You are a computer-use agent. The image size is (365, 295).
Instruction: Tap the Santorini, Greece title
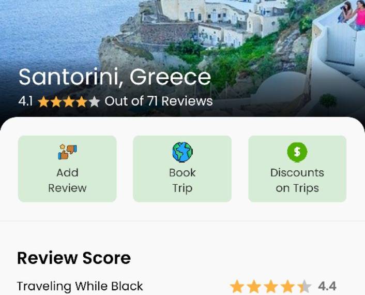click(115, 77)
